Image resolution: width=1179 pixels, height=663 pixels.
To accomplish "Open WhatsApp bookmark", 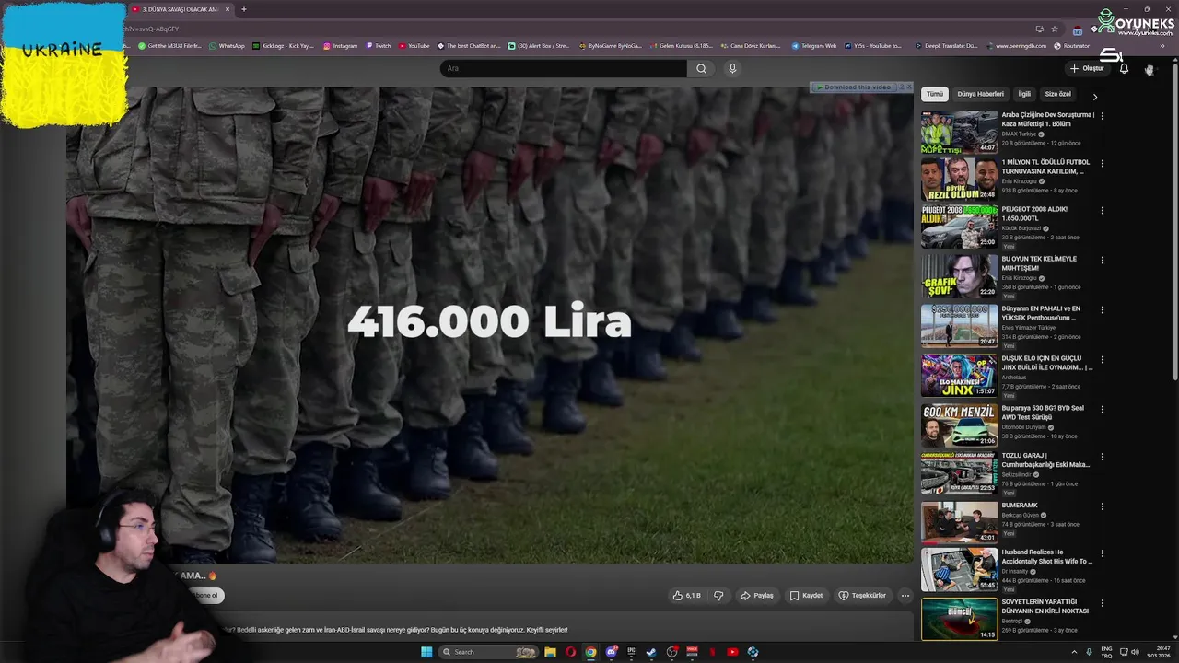I will 227,46.
